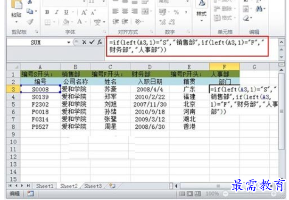
Task: Switch to the Sheet1 tab
Action: tap(45, 186)
